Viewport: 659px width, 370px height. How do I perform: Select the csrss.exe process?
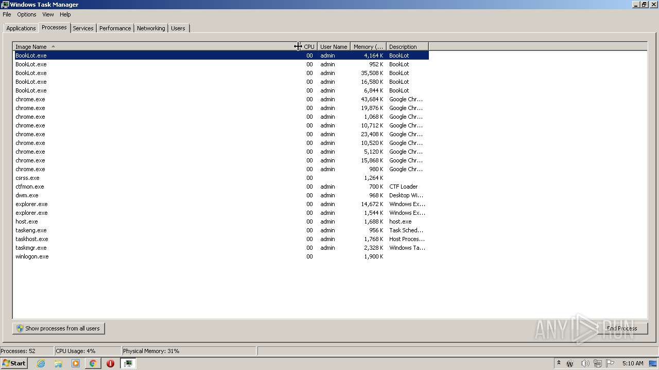pos(221,178)
